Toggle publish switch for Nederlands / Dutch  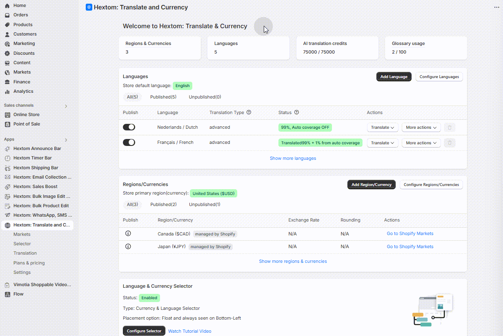[129, 127]
